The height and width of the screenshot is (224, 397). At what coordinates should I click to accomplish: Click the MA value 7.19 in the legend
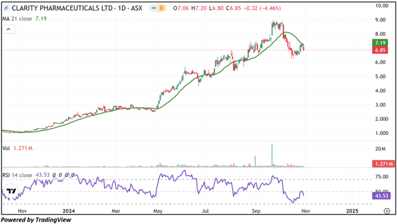point(41,19)
